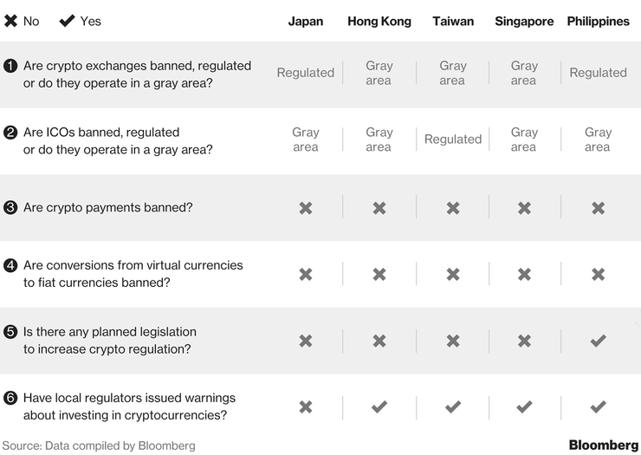
Task: Click the Source: Data compiled by Bloomberg text
Action: [x=99, y=445]
